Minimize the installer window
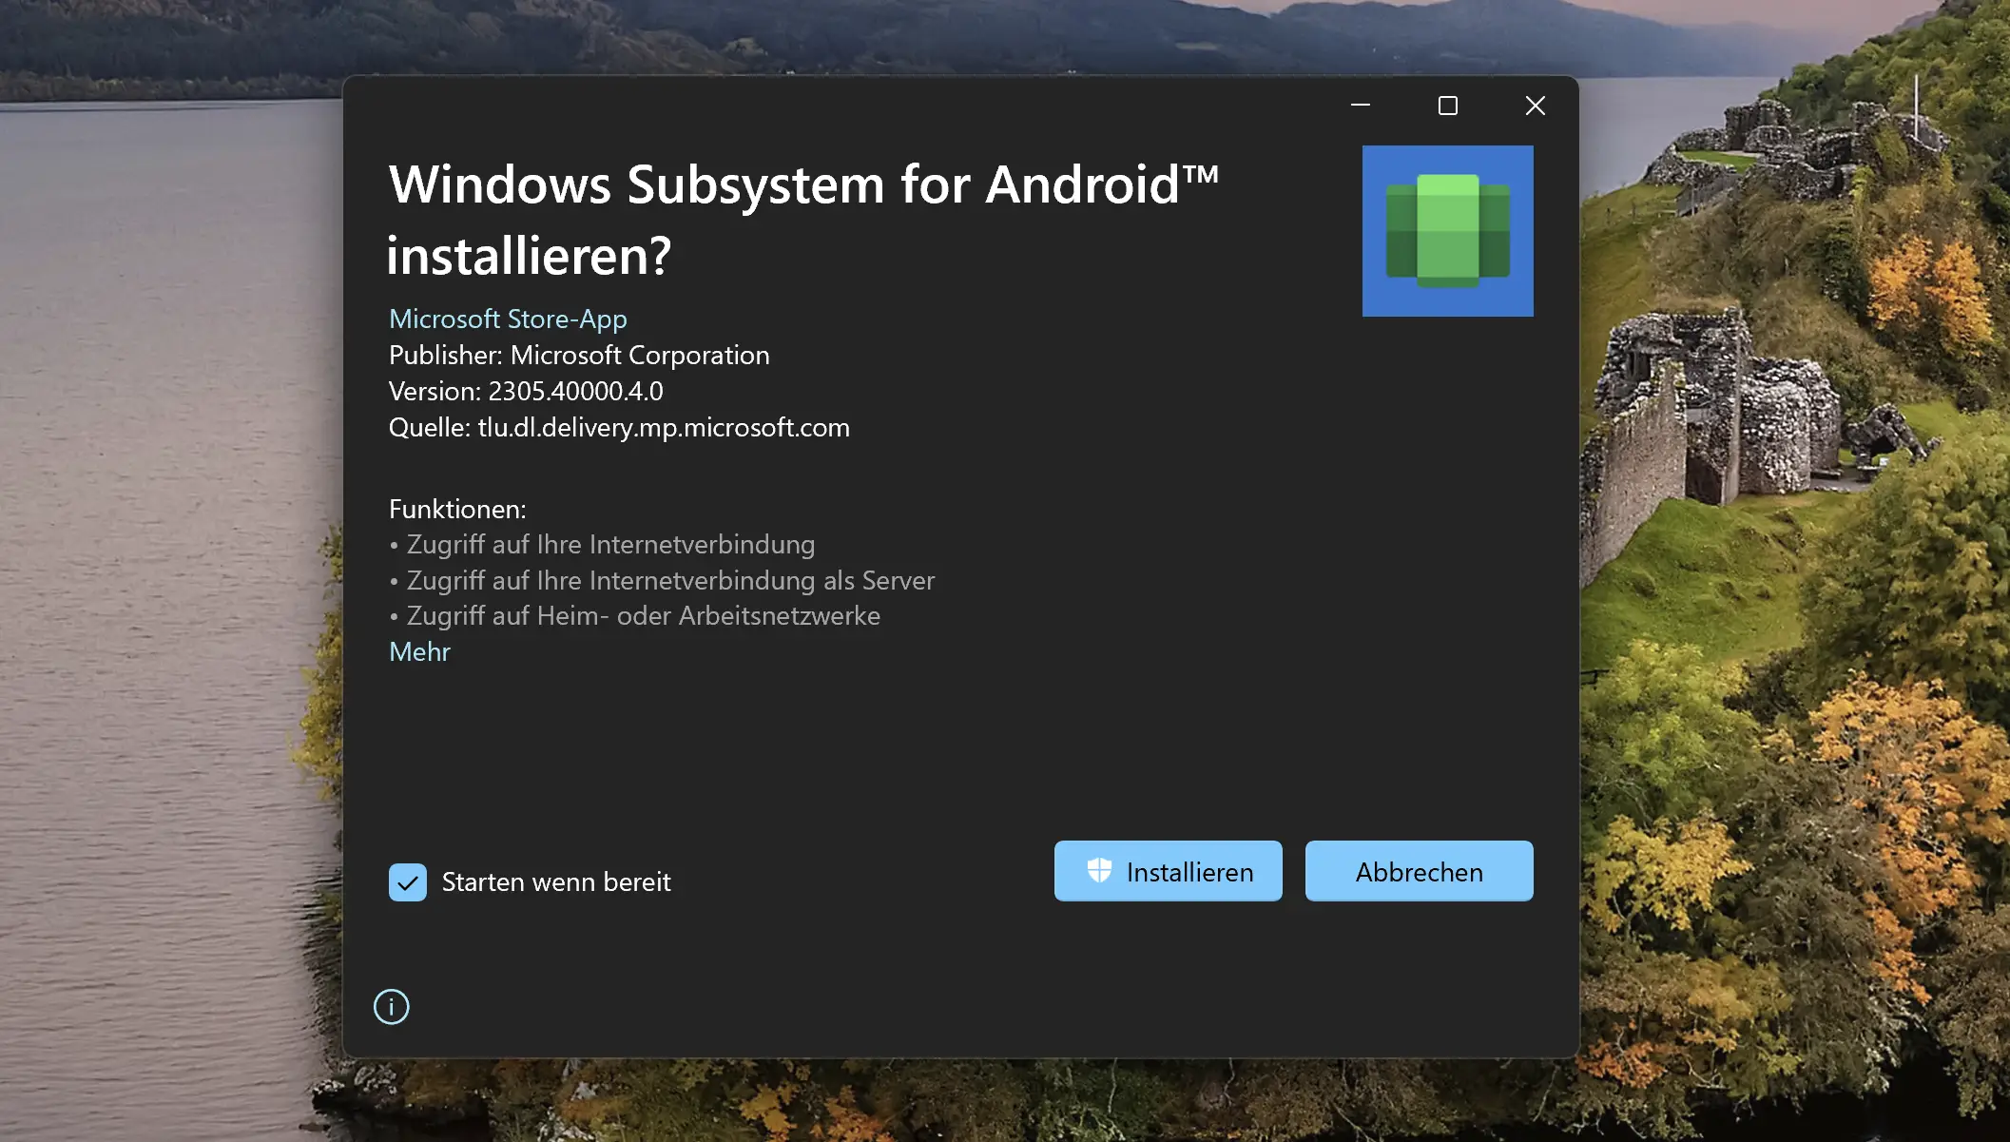This screenshot has width=2010, height=1142. pyautogui.click(x=1361, y=106)
